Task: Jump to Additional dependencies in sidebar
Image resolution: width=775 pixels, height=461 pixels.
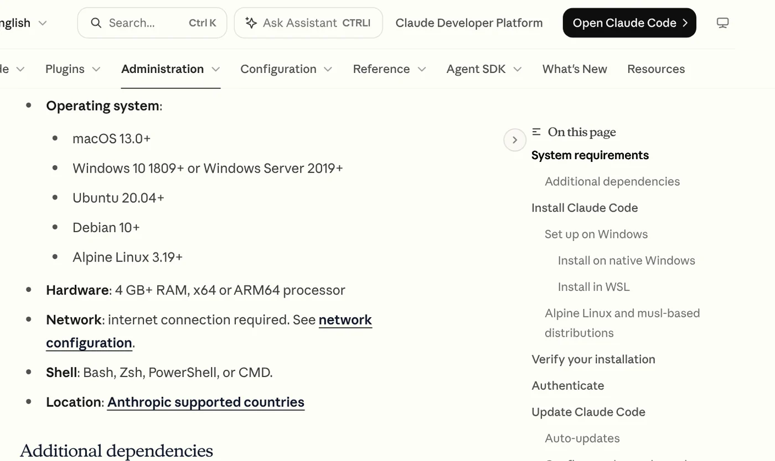Action: pyautogui.click(x=612, y=181)
